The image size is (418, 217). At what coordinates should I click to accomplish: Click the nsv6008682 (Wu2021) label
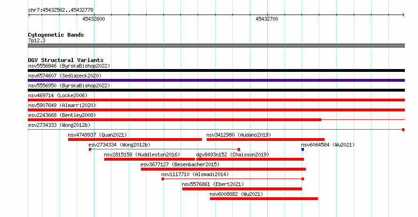pyautogui.click(x=236, y=194)
